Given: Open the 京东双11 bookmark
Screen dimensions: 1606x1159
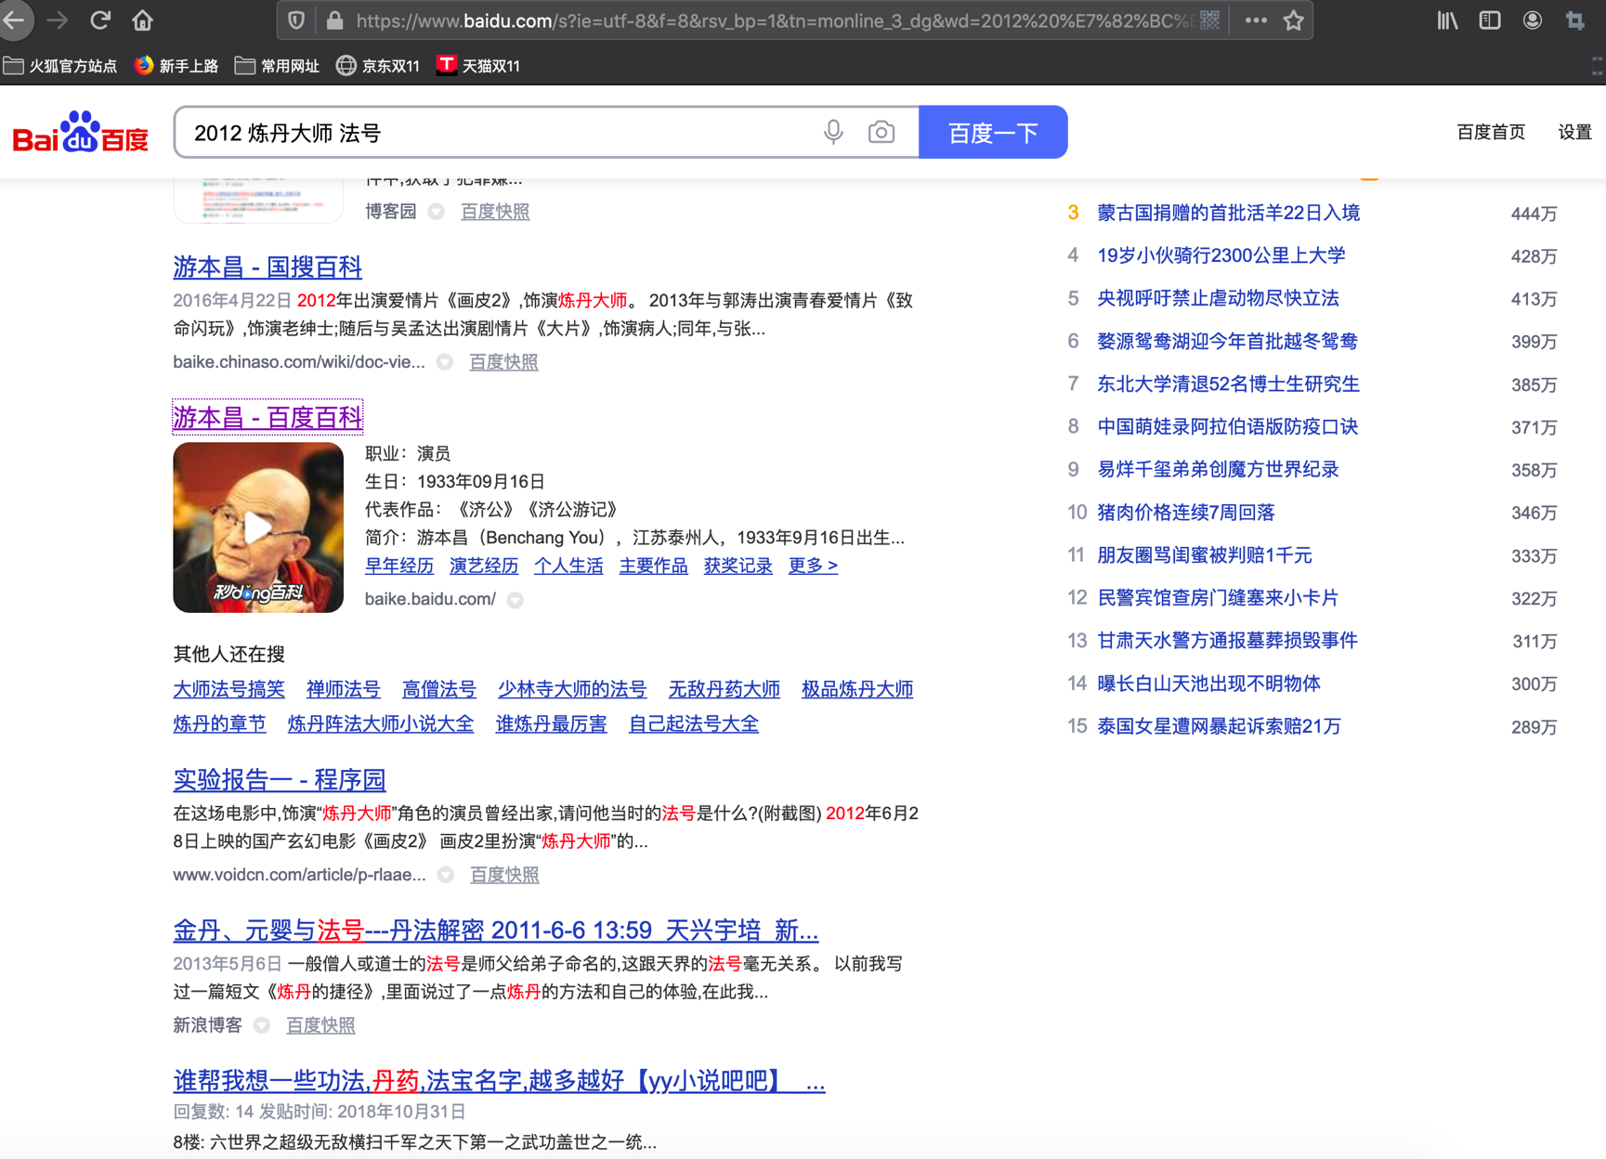Looking at the screenshot, I should tap(378, 66).
